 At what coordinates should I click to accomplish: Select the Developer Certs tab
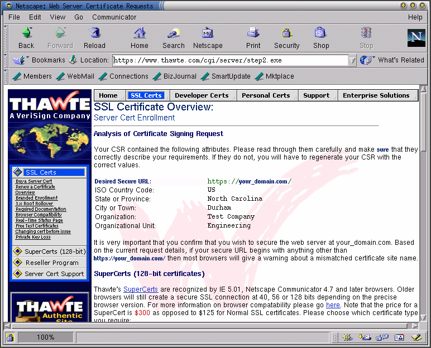click(202, 95)
